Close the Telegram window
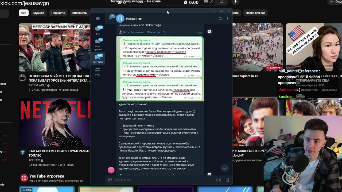 229,11
